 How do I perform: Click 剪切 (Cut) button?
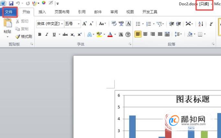click(x=22, y=21)
